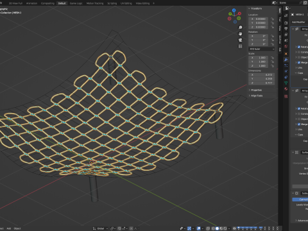Viewport: 308px width, 231px height.
Task: Toggle viewport gizmos button
Action: [189, 228]
